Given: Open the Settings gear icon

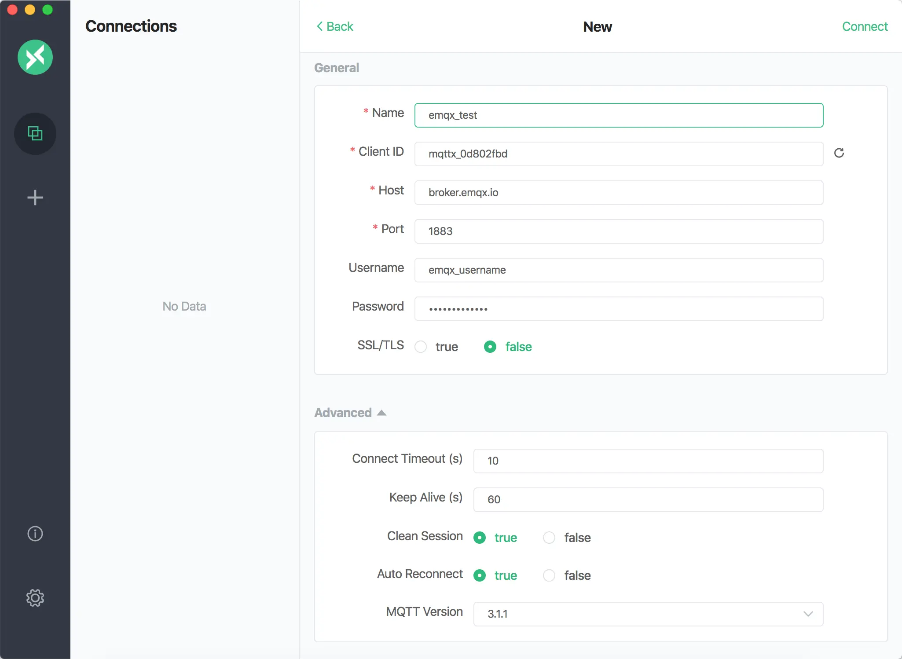Looking at the screenshot, I should point(35,598).
